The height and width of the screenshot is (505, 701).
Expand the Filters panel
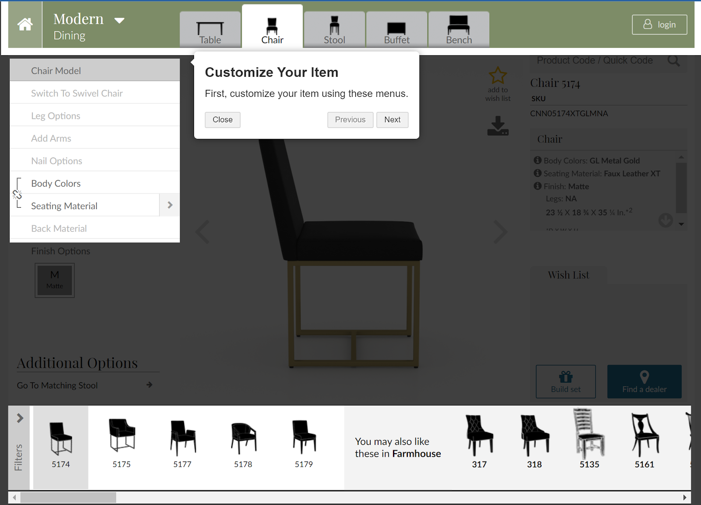pyautogui.click(x=19, y=447)
